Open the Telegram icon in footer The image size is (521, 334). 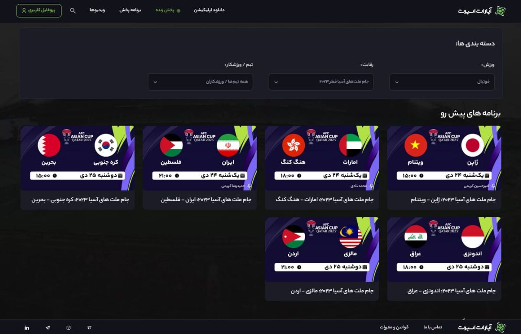point(48,327)
